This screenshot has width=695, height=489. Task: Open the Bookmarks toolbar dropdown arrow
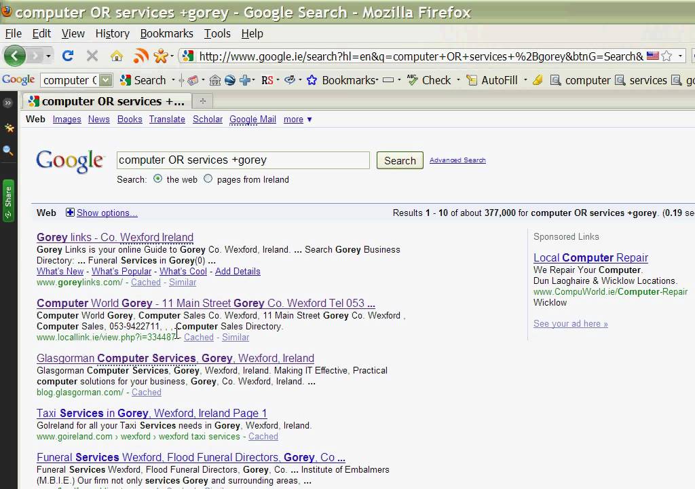pyautogui.click(x=377, y=80)
